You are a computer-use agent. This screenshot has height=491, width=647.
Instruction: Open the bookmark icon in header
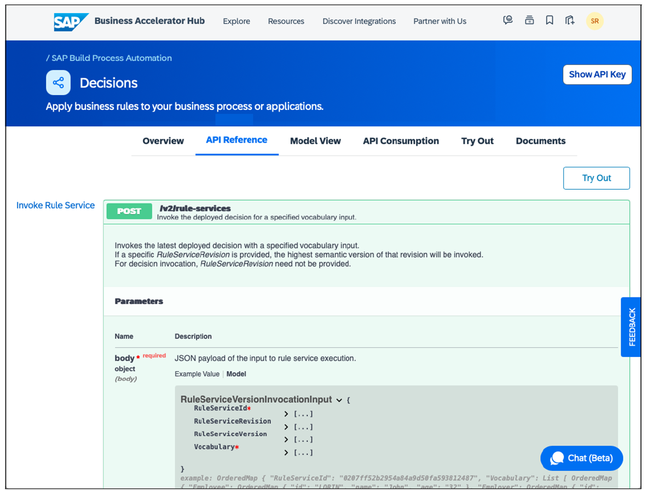click(549, 21)
